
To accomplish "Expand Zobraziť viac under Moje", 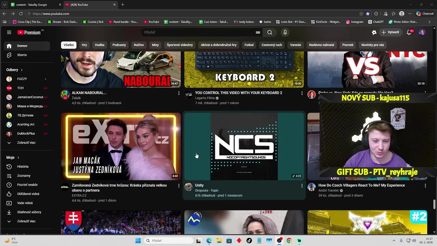I will coord(27,221).
